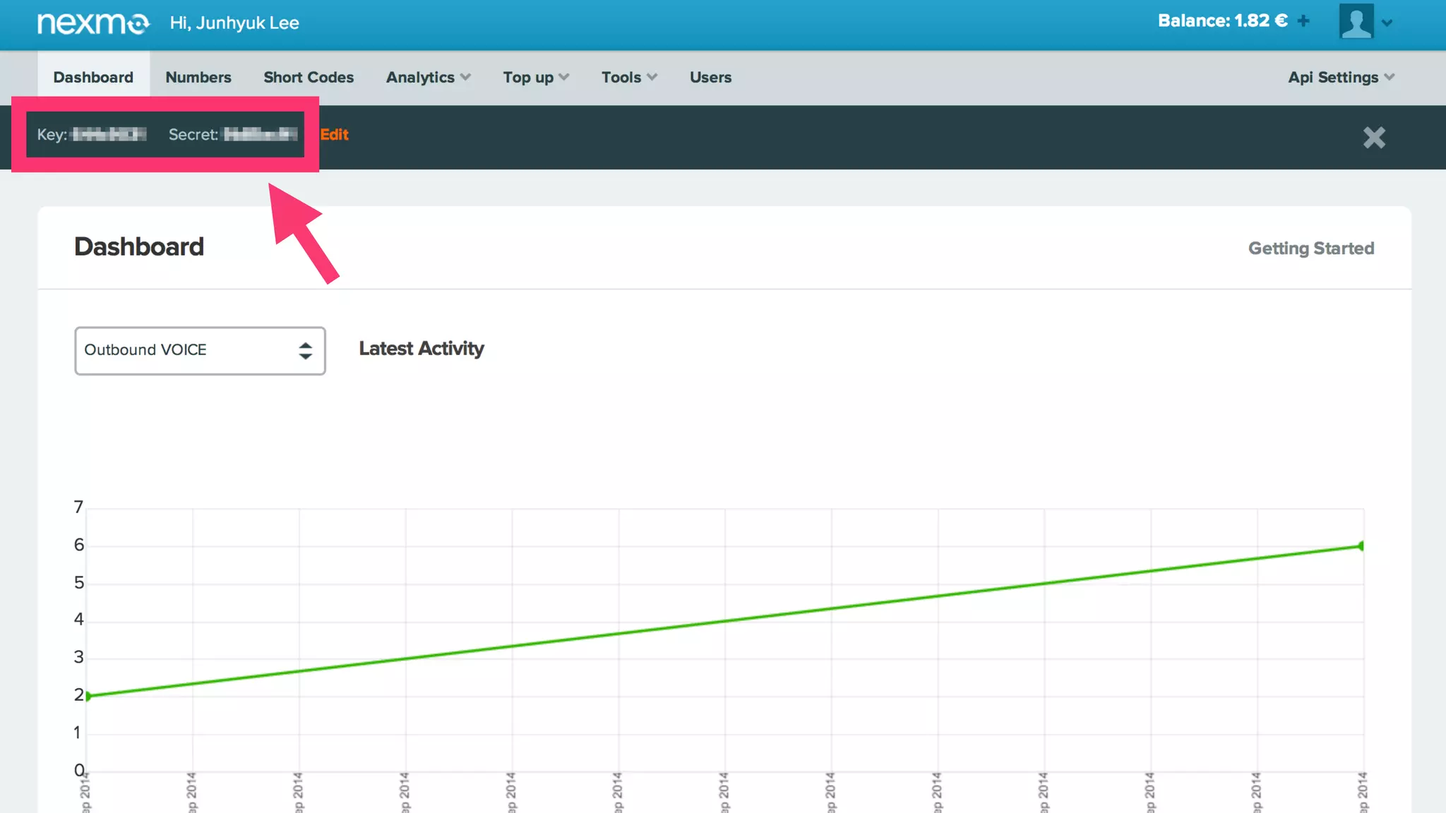Click the orange Edit link
The height and width of the screenshot is (813, 1446).
335,135
